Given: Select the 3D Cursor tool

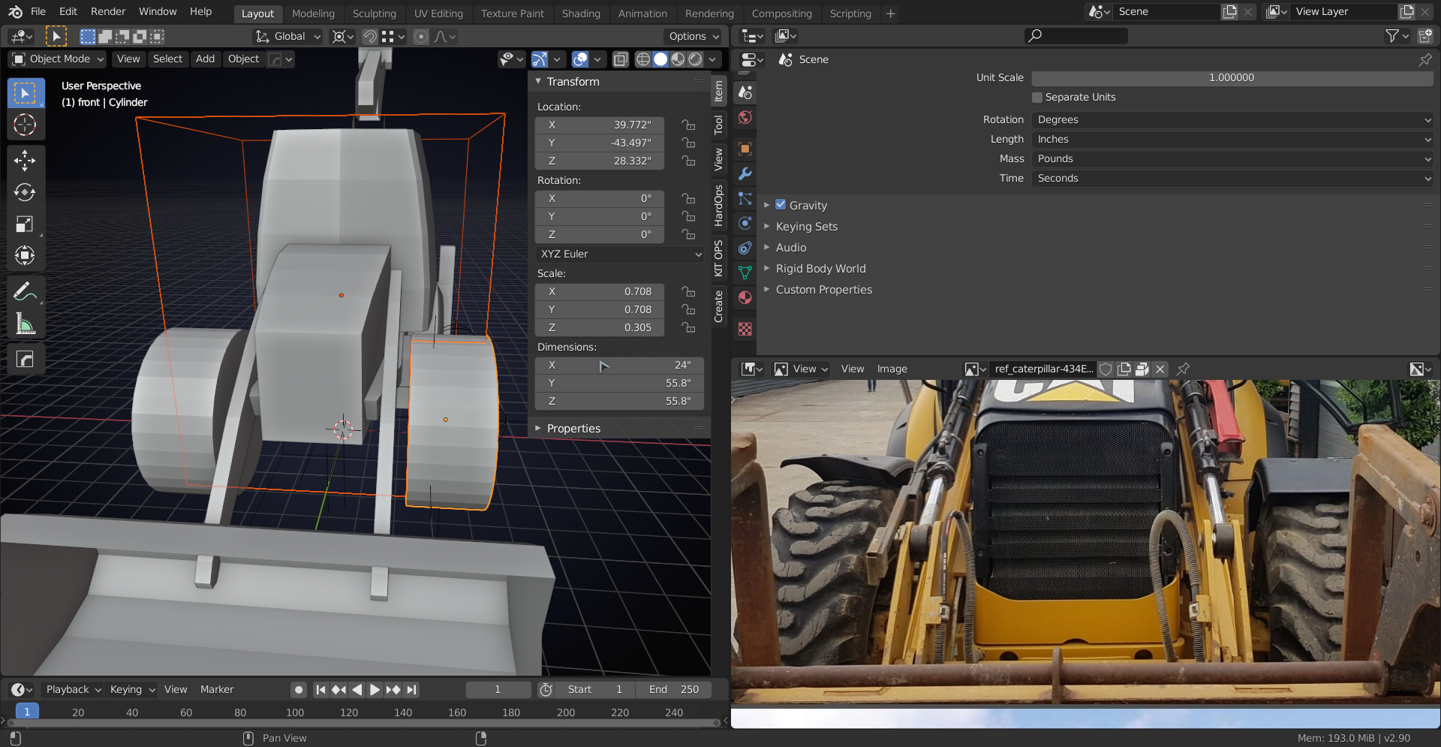Looking at the screenshot, I should pos(25,125).
